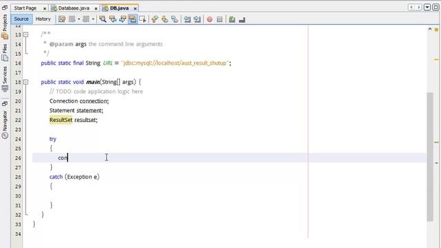The image size is (441, 248).
Task: Click 'Connection connection;' declaration
Action: [x=79, y=101]
